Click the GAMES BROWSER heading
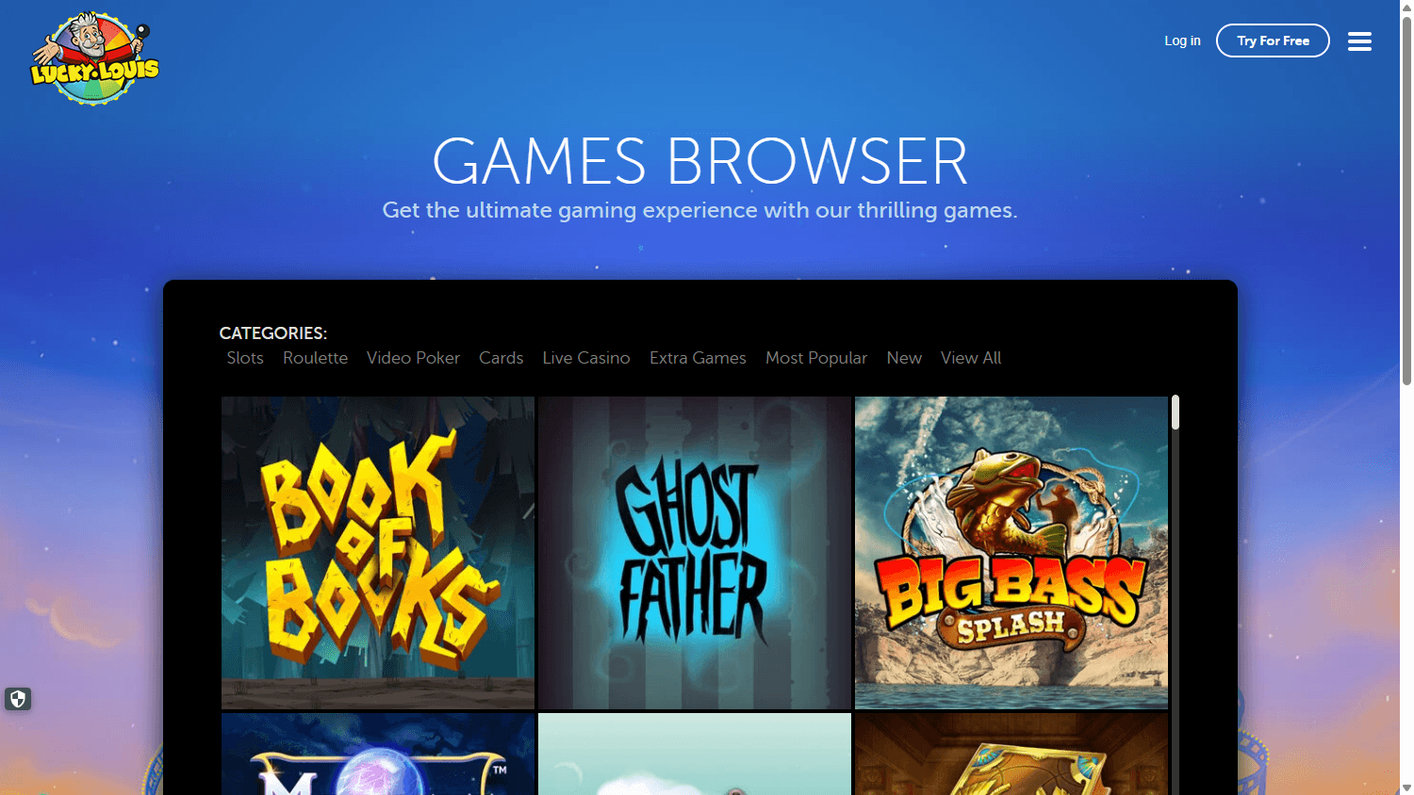 pos(699,162)
